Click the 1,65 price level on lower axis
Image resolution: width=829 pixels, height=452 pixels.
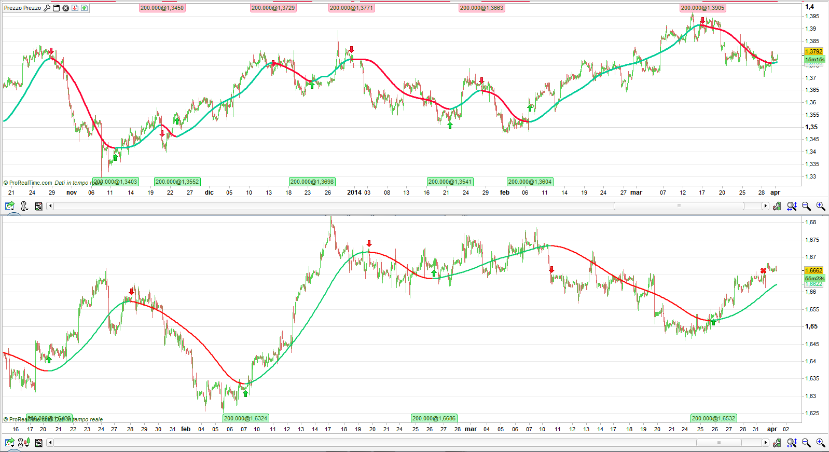(x=811, y=326)
